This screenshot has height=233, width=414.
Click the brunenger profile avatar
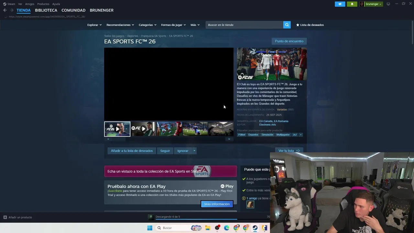pyautogui.click(x=362, y=4)
